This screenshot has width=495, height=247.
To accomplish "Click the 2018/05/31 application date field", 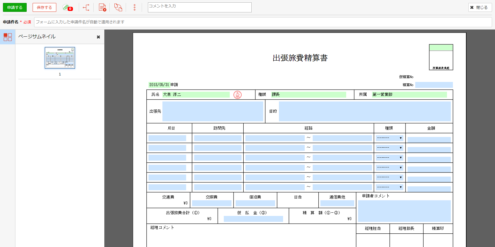I will pyautogui.click(x=159, y=85).
